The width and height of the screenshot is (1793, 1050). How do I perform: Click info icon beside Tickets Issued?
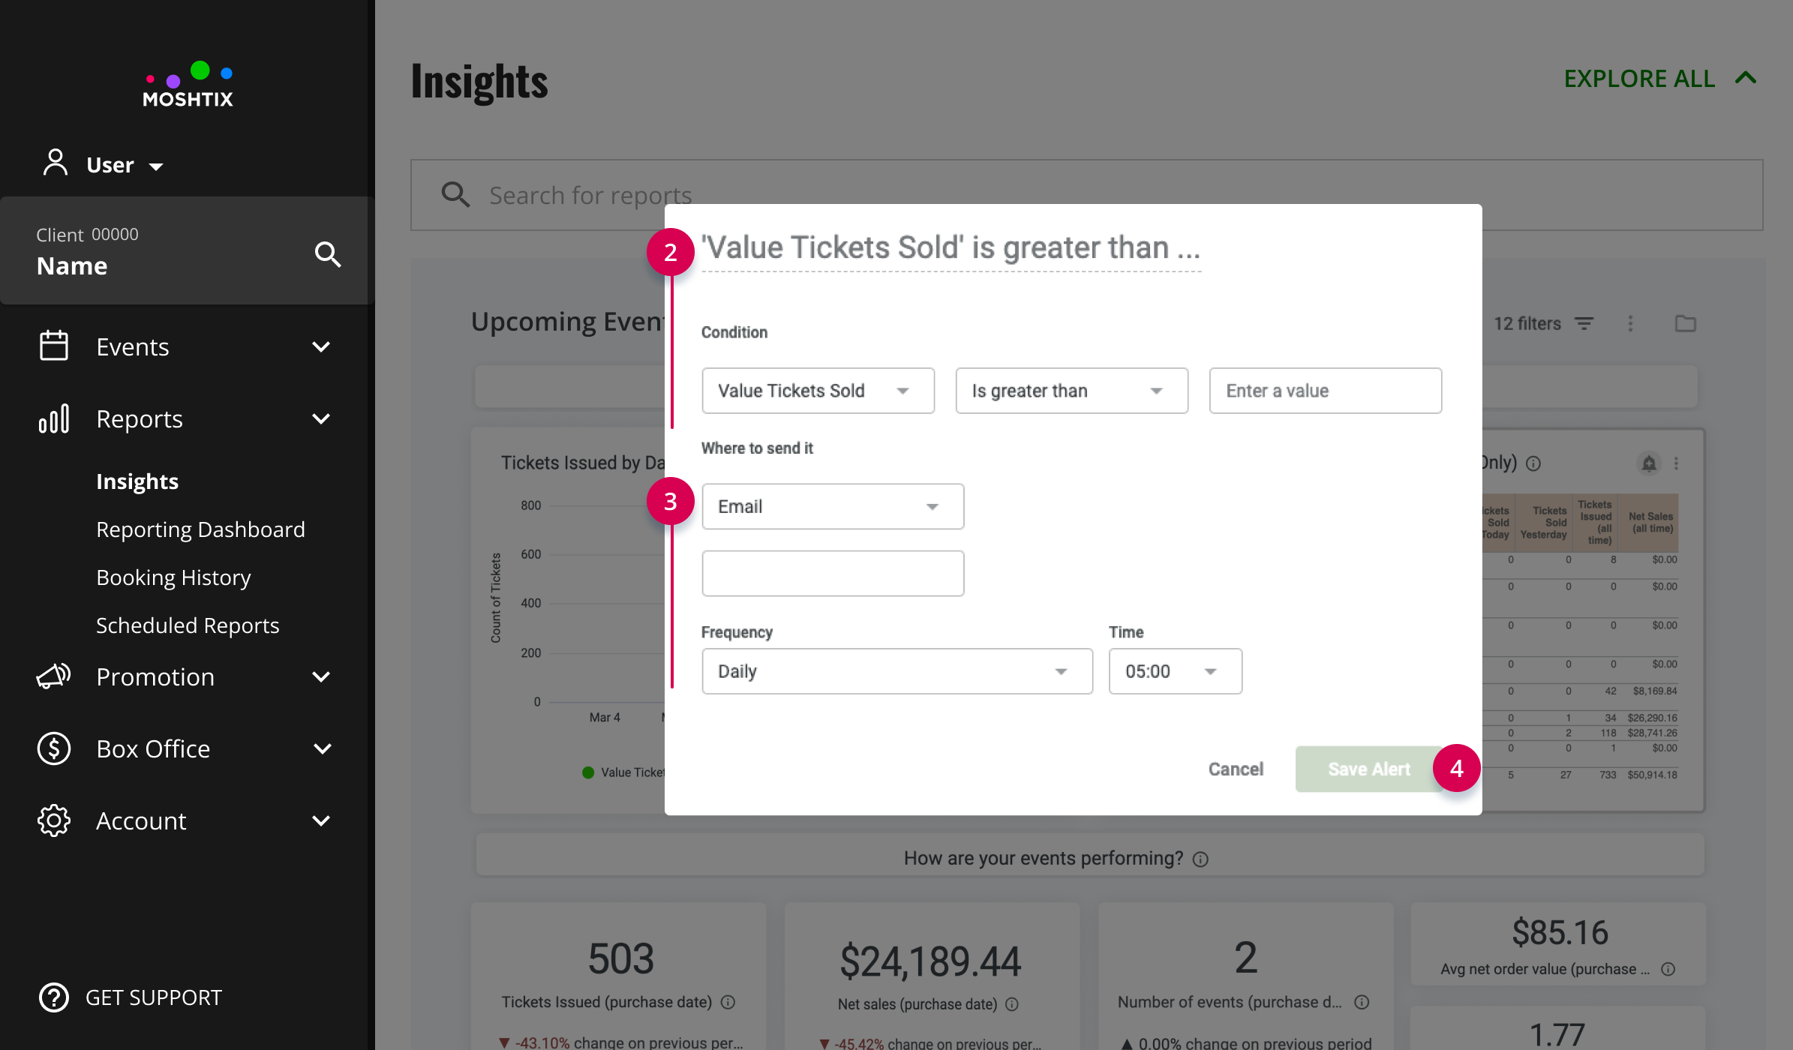[728, 1002]
